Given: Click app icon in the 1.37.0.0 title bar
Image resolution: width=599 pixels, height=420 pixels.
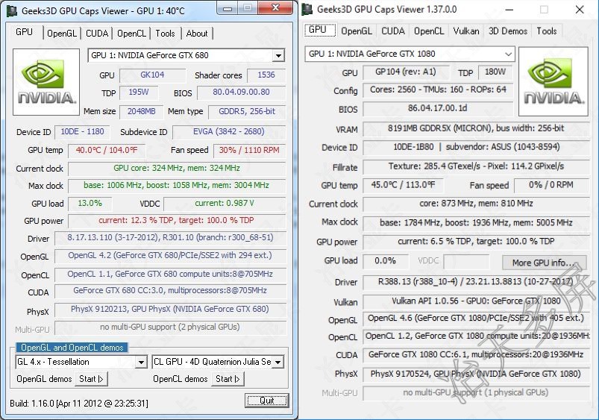Looking at the screenshot, I should pyautogui.click(x=307, y=10).
